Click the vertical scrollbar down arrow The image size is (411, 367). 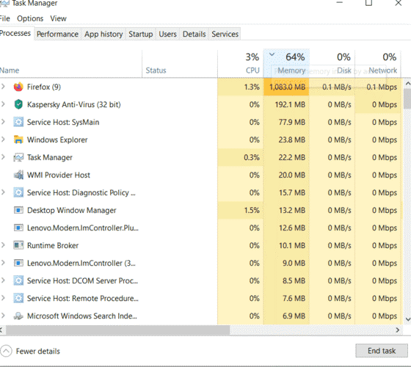click(408, 319)
